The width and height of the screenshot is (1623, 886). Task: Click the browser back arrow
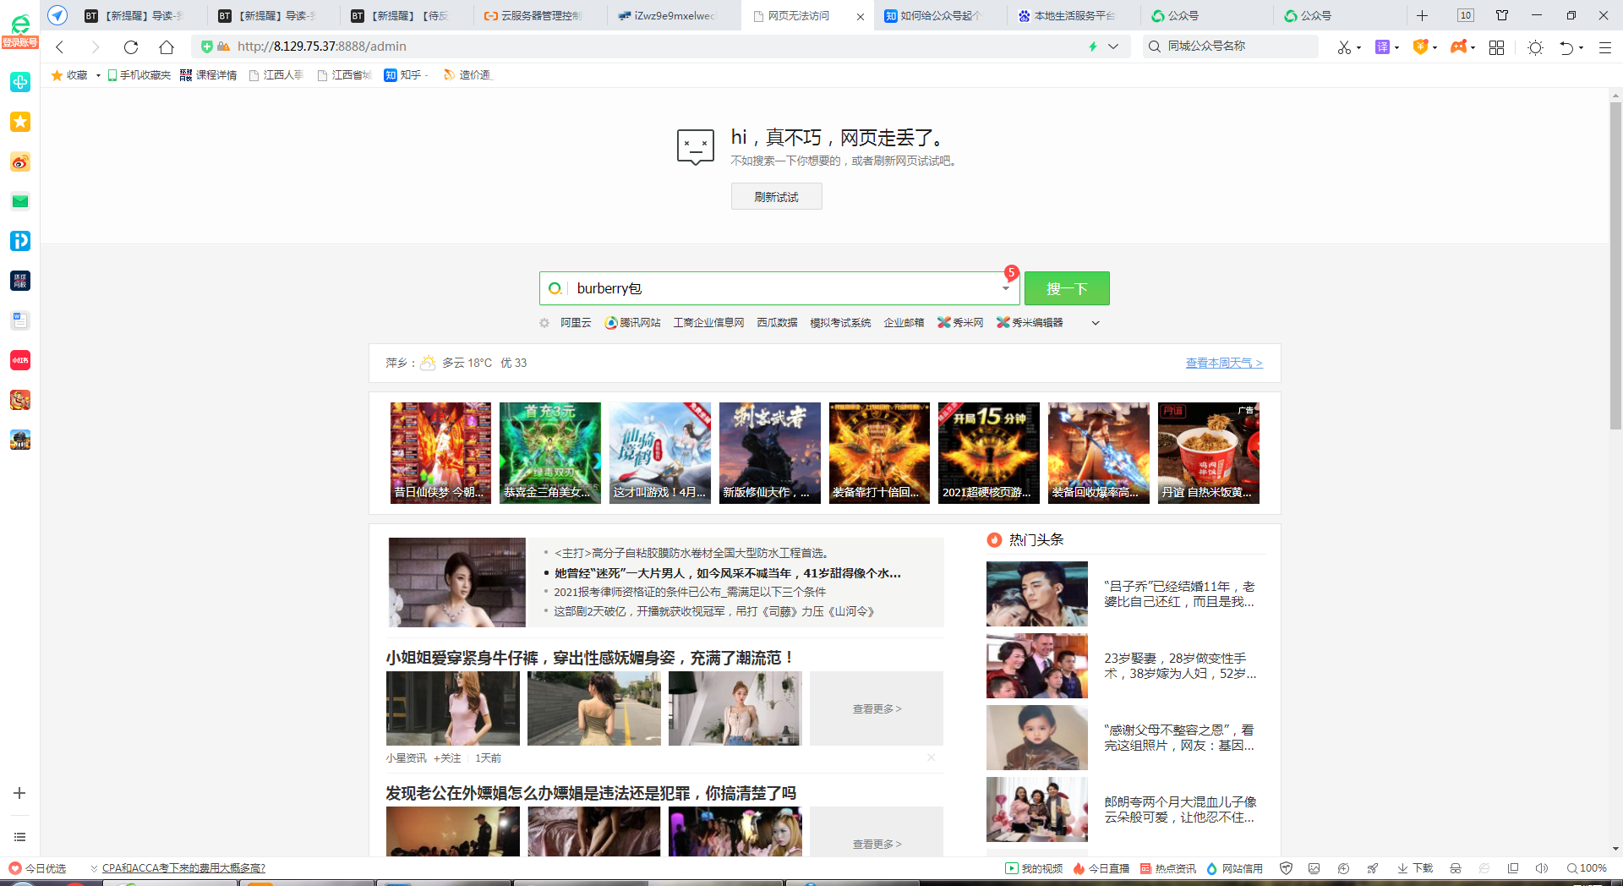click(60, 47)
